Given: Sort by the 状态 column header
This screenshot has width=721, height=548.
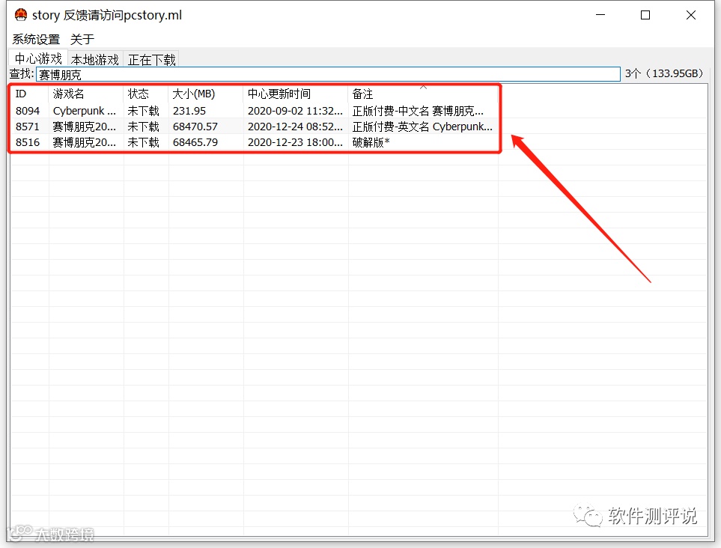Looking at the screenshot, I should pos(146,94).
